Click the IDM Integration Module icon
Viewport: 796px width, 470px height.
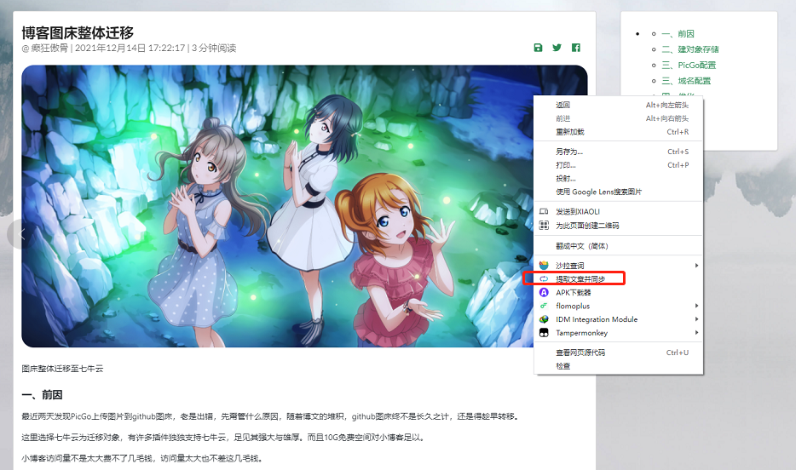(x=544, y=319)
